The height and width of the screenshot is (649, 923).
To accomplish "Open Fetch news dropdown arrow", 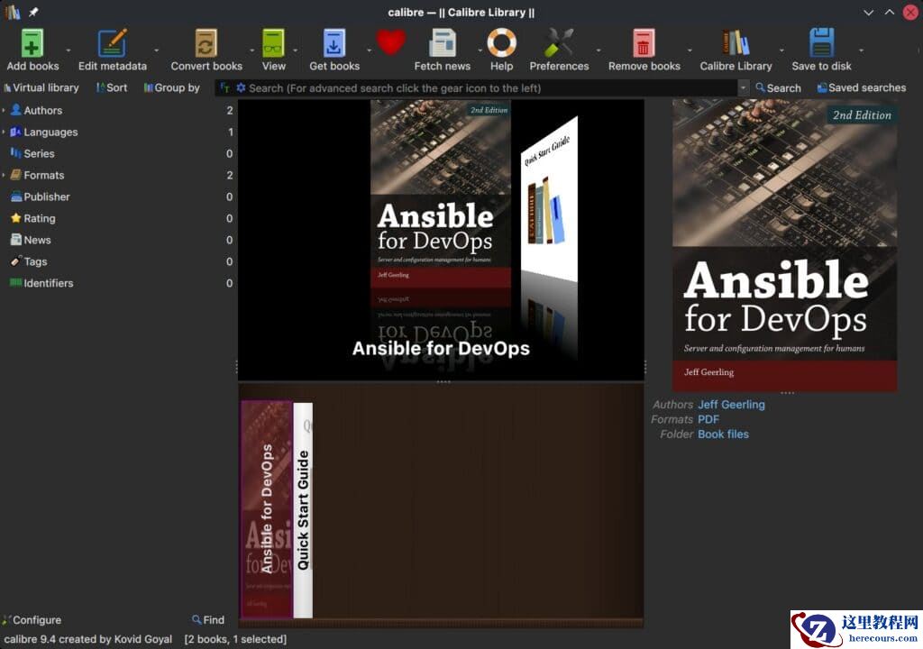I will pyautogui.click(x=480, y=50).
